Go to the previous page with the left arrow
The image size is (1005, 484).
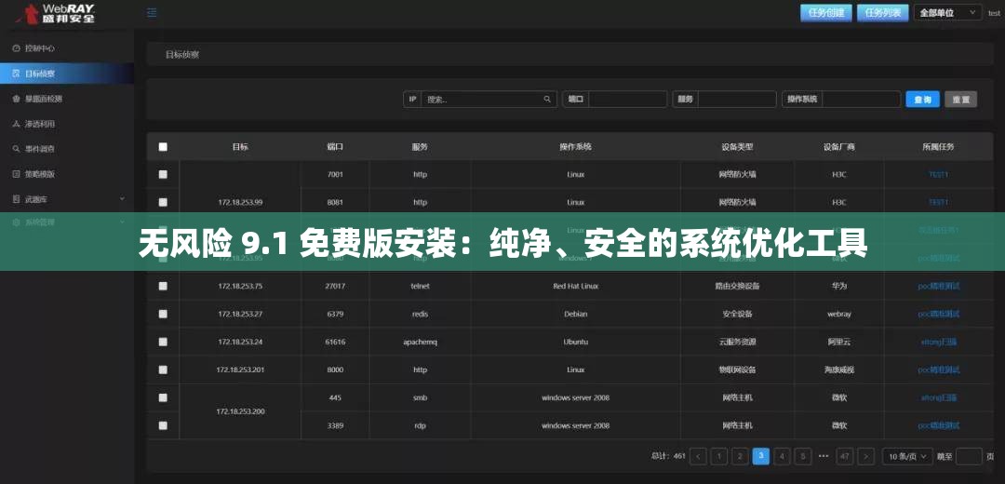[x=698, y=456]
